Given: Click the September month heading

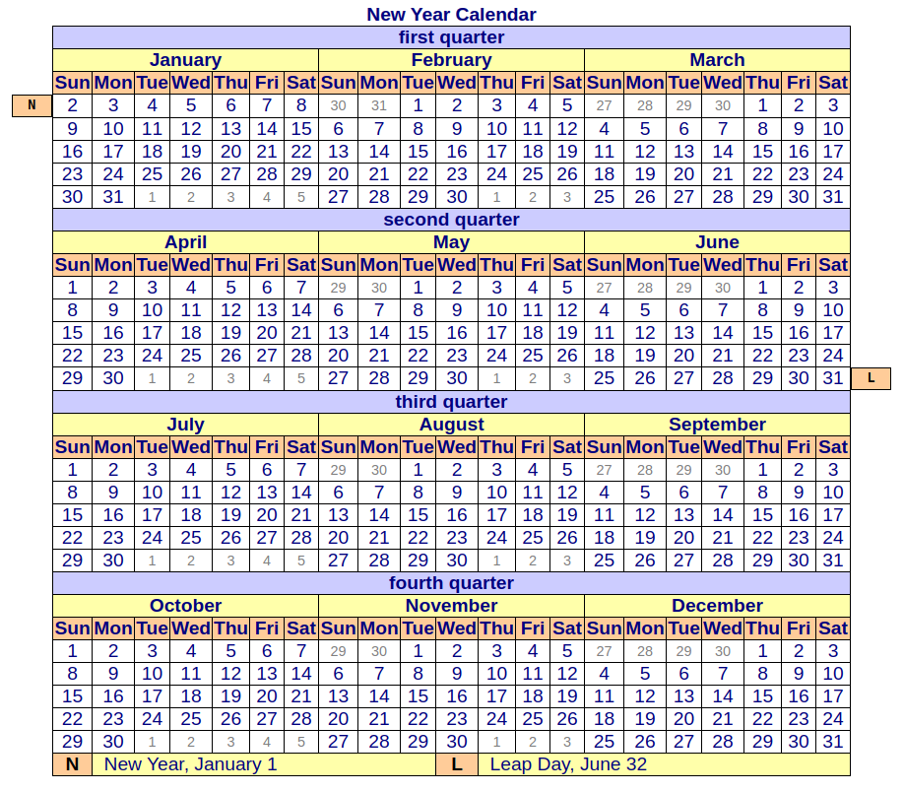Looking at the screenshot, I should coord(717,425).
